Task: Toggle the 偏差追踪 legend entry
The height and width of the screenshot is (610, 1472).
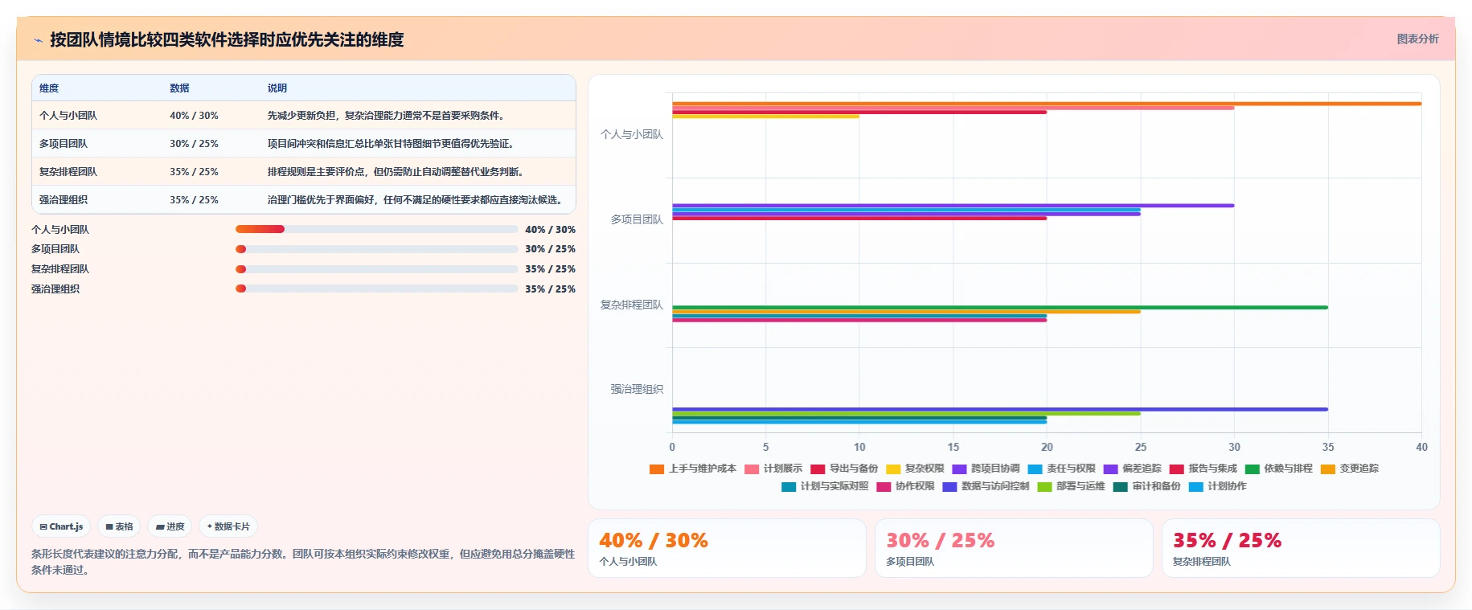Action: point(1132,469)
